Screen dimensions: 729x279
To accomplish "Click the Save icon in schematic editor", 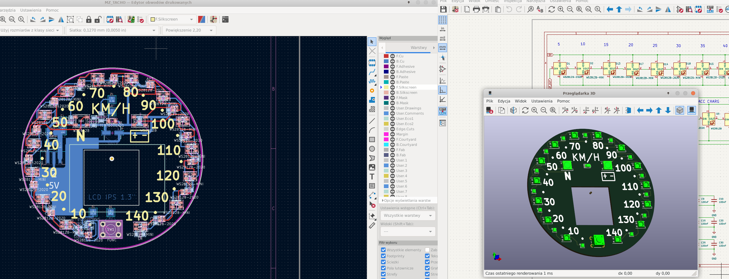I will [x=443, y=9].
